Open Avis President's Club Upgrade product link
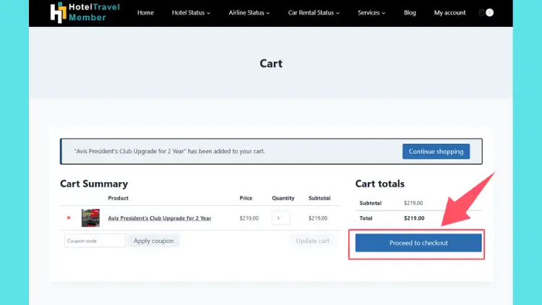This screenshot has width=542, height=305. tap(160, 218)
